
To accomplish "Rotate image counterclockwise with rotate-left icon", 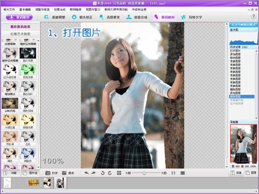I will pos(103,173).
